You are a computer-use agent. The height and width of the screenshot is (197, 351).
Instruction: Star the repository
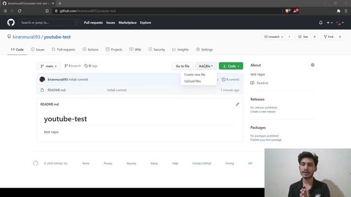[x=303, y=37]
